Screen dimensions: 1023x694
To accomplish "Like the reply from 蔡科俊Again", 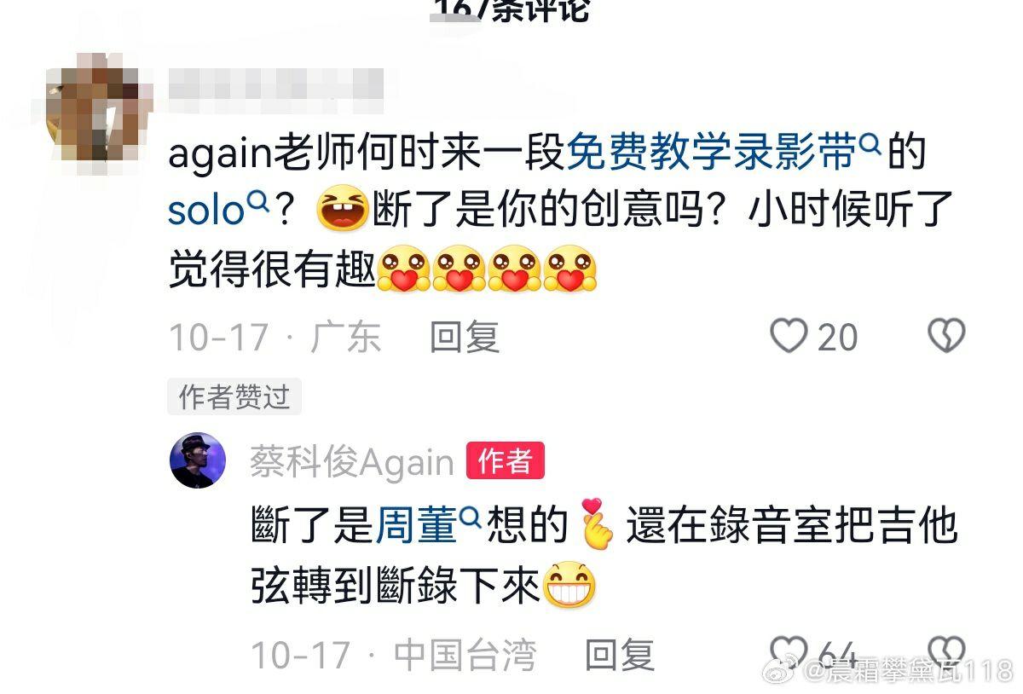I will (789, 653).
